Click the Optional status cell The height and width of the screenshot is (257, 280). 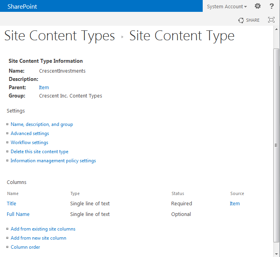(x=181, y=214)
